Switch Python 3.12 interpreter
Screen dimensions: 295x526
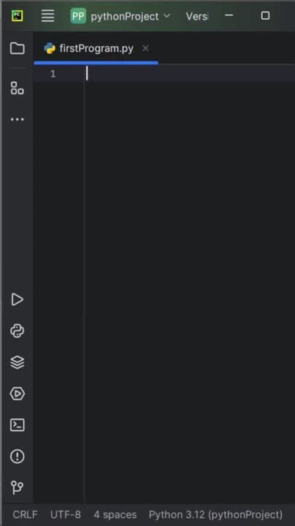[x=215, y=514]
